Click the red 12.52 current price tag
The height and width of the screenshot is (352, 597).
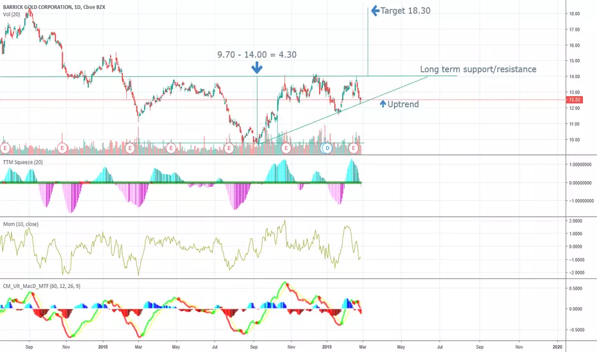[574, 100]
